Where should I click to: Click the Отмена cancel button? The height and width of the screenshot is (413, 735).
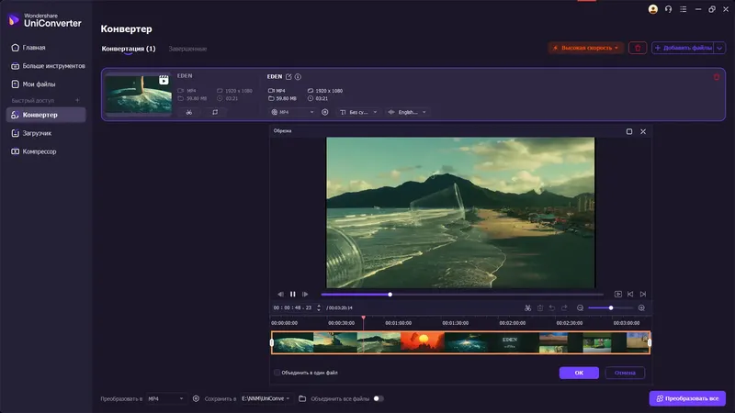(x=625, y=373)
